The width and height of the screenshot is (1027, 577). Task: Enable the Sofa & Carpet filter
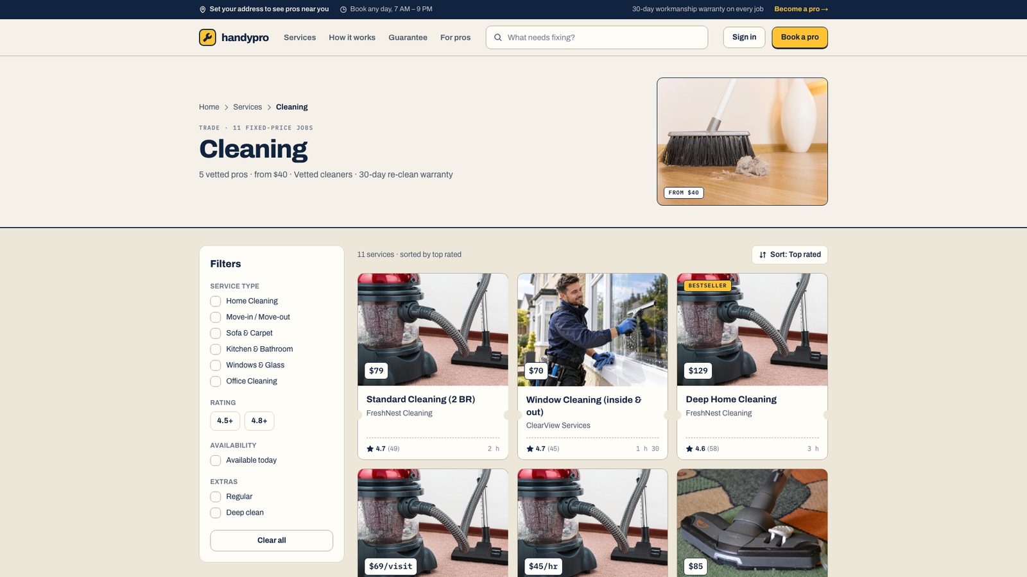click(x=216, y=333)
